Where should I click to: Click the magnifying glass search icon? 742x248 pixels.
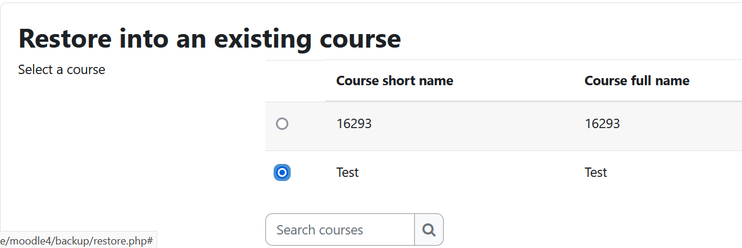(429, 230)
